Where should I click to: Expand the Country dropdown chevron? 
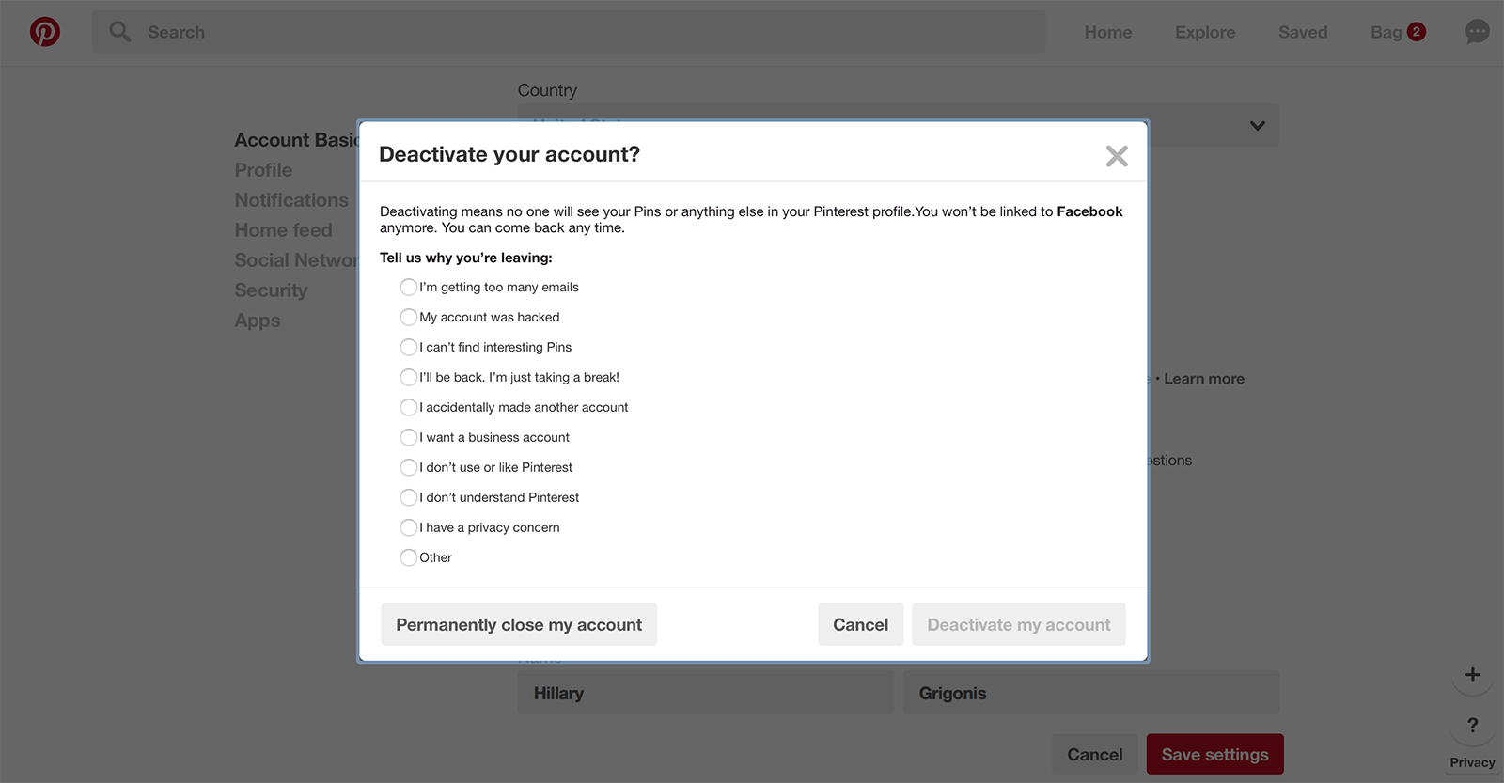point(1258,126)
